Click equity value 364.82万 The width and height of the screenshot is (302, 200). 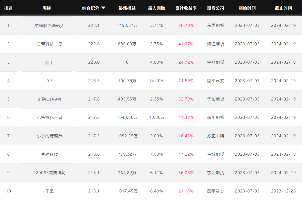(x=127, y=173)
